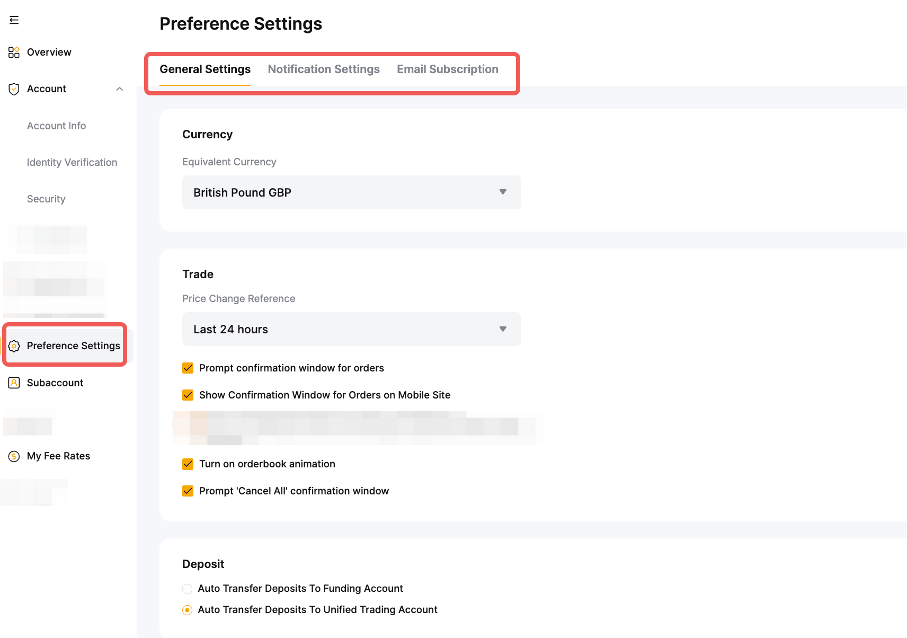The image size is (907, 638).
Task: Click the Subaccount person icon
Action: point(14,383)
